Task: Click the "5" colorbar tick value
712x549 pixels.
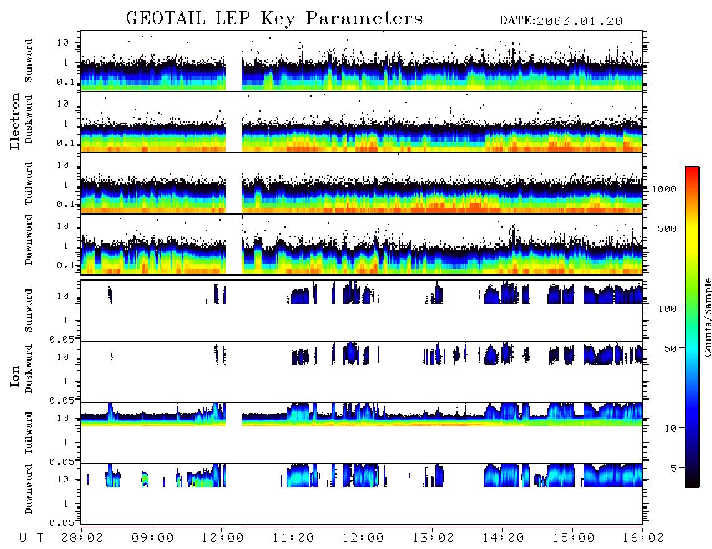Action: coord(673,468)
